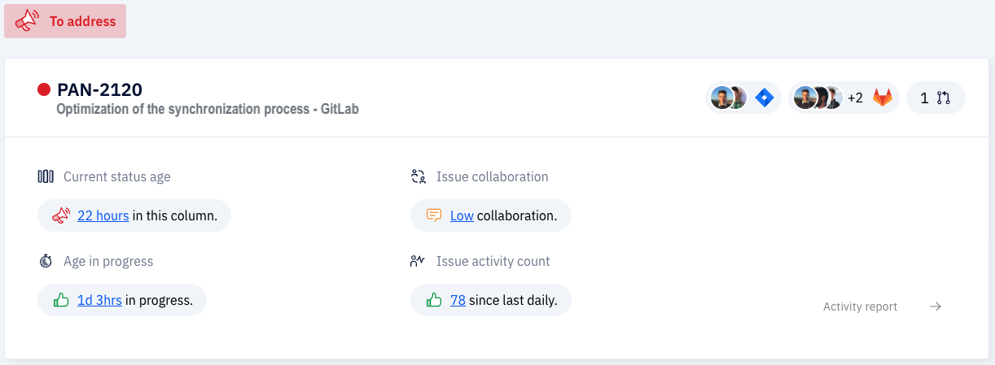Open the Jira diamond icon
995x365 pixels.
point(764,98)
